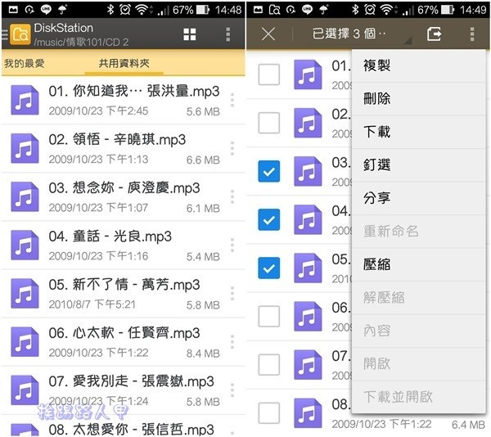Uncheck the box for file 05
This screenshot has width=491, height=437.
[x=269, y=268]
